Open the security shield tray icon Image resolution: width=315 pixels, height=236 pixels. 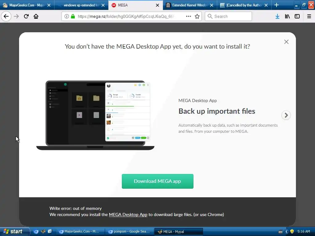pos(292,231)
